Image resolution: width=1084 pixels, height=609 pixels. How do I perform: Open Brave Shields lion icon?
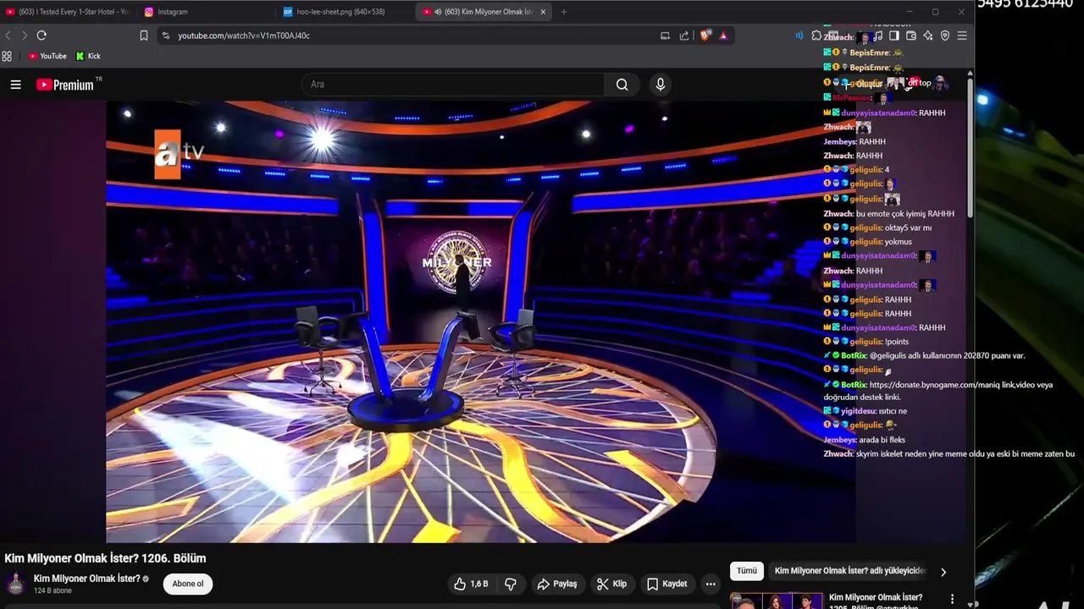(x=705, y=36)
